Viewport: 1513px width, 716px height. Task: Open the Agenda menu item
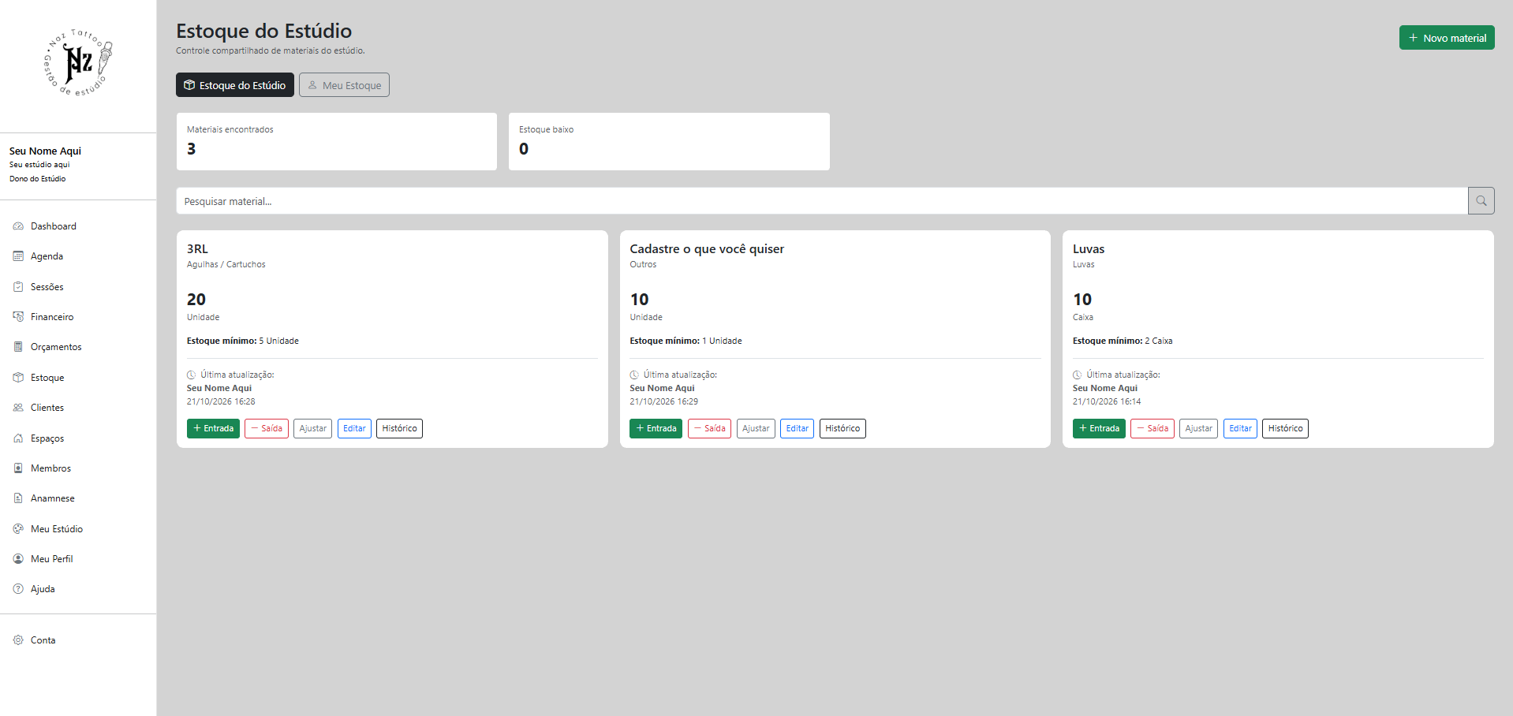coord(47,256)
